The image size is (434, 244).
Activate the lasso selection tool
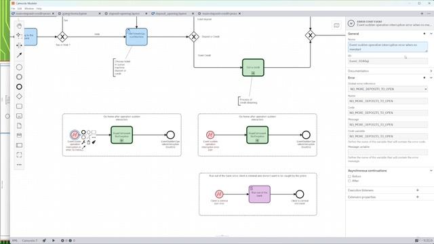19,35
